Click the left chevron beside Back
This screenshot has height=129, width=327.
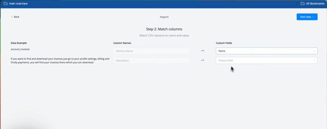tap(12, 17)
